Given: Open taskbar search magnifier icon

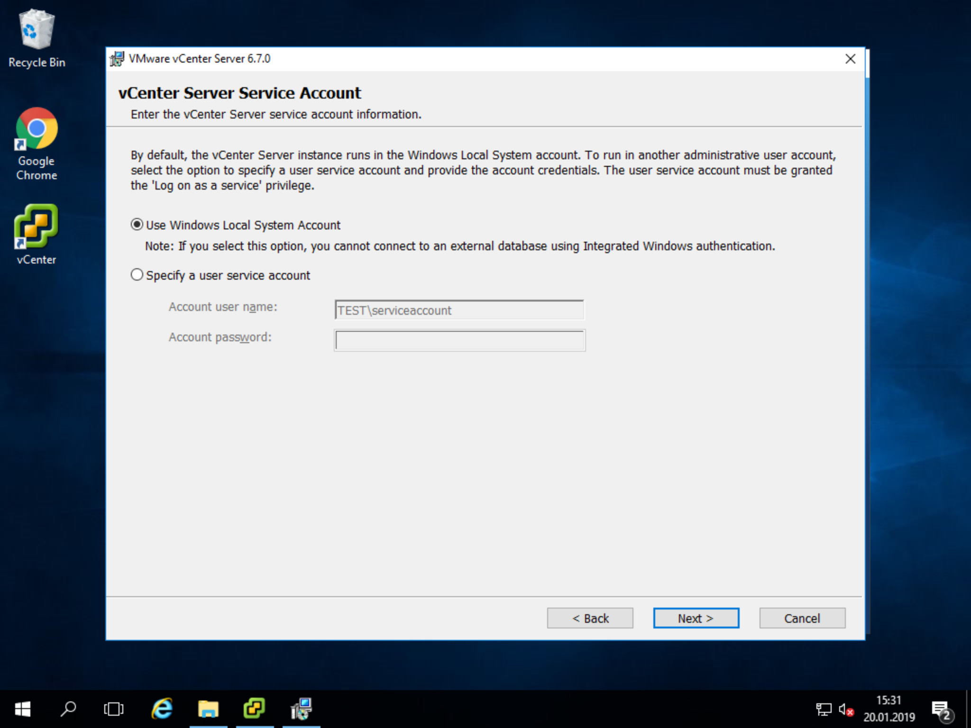Looking at the screenshot, I should point(68,709).
